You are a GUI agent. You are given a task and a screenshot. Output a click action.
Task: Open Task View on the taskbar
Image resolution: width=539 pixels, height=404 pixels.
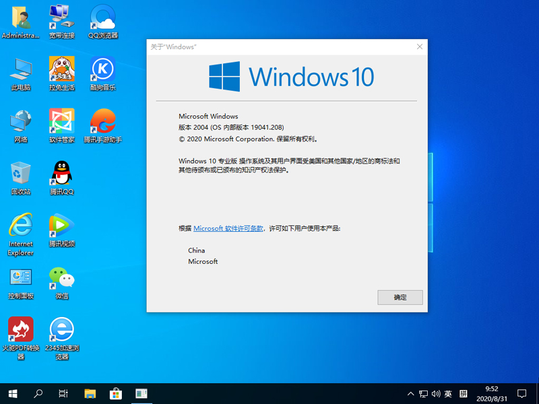click(63, 393)
